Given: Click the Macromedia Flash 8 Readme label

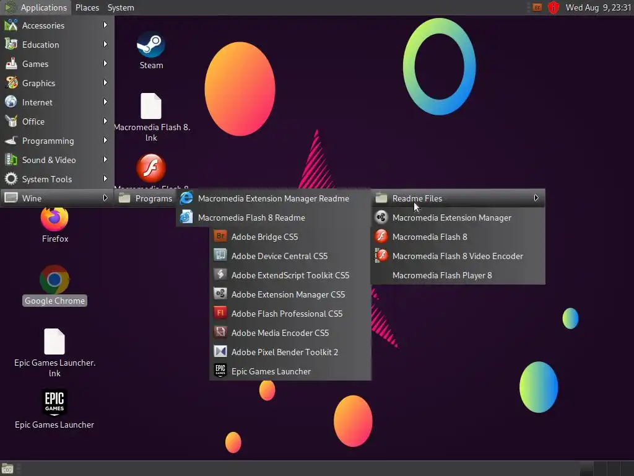Looking at the screenshot, I should point(251,218).
